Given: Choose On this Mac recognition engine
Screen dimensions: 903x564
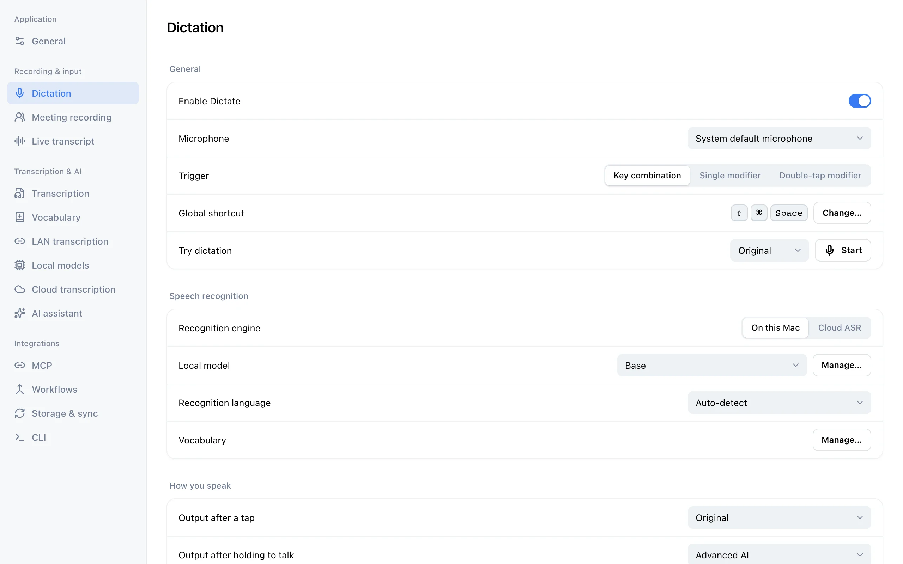Looking at the screenshot, I should coord(775,327).
